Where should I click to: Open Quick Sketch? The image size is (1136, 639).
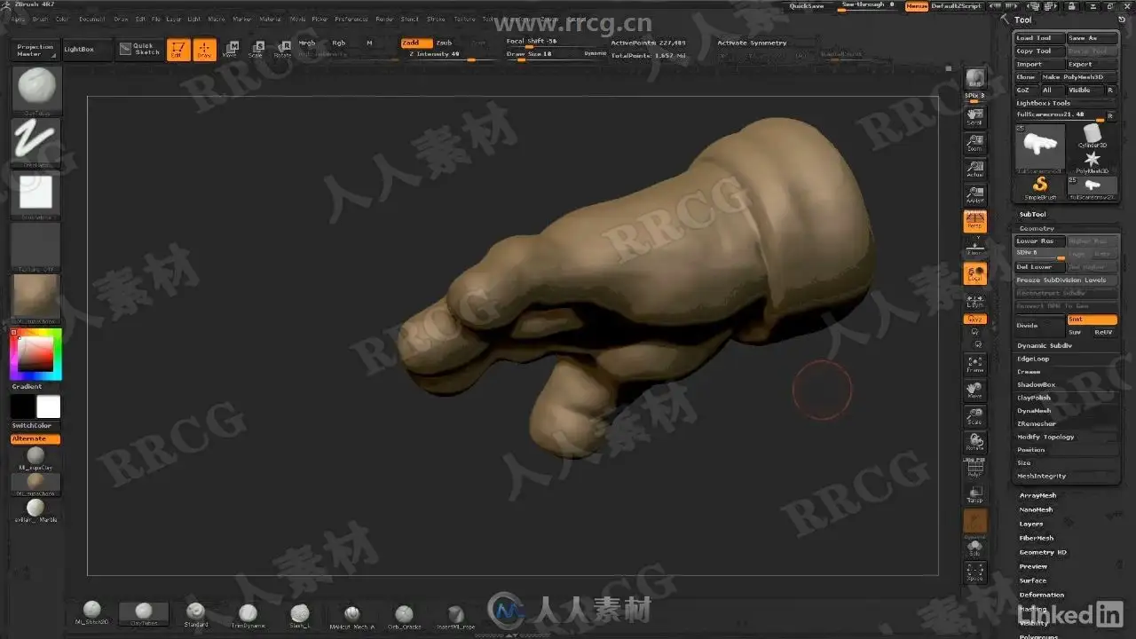pos(138,50)
